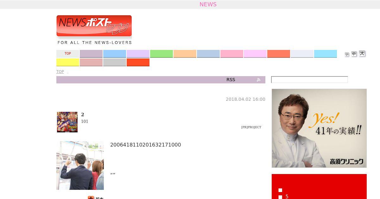Click the date "2018.04.02 16:00"
Screen dimensions: 380x199
pos(245,99)
